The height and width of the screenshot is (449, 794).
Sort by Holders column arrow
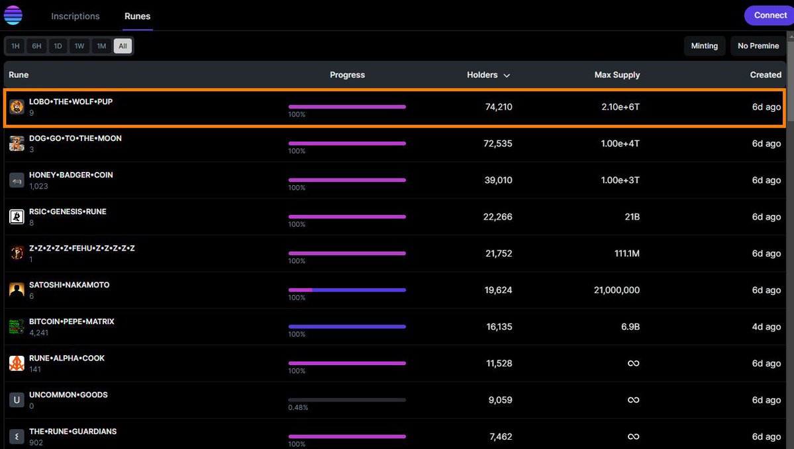pos(507,75)
